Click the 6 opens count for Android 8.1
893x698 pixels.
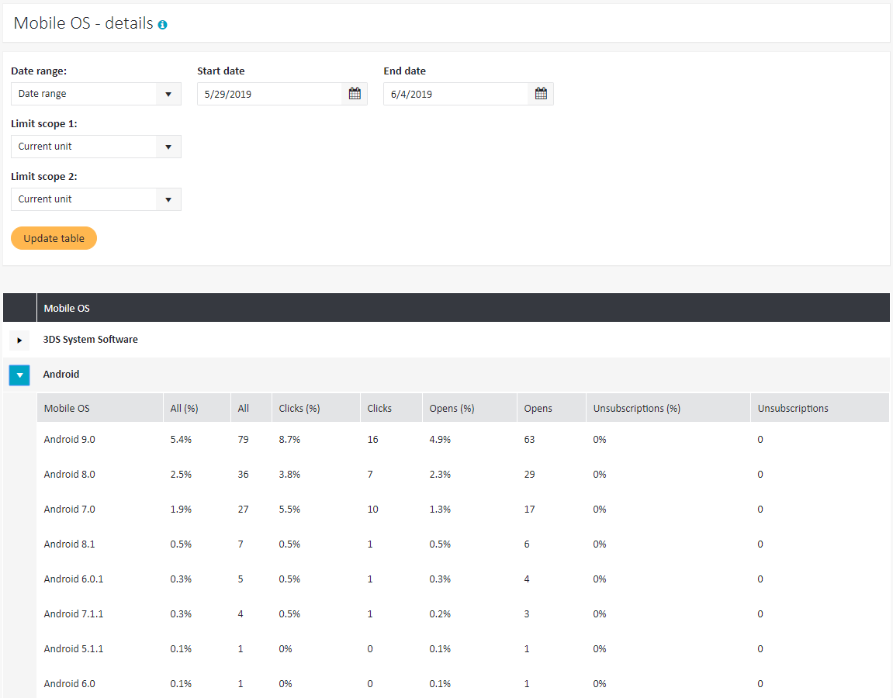527,544
